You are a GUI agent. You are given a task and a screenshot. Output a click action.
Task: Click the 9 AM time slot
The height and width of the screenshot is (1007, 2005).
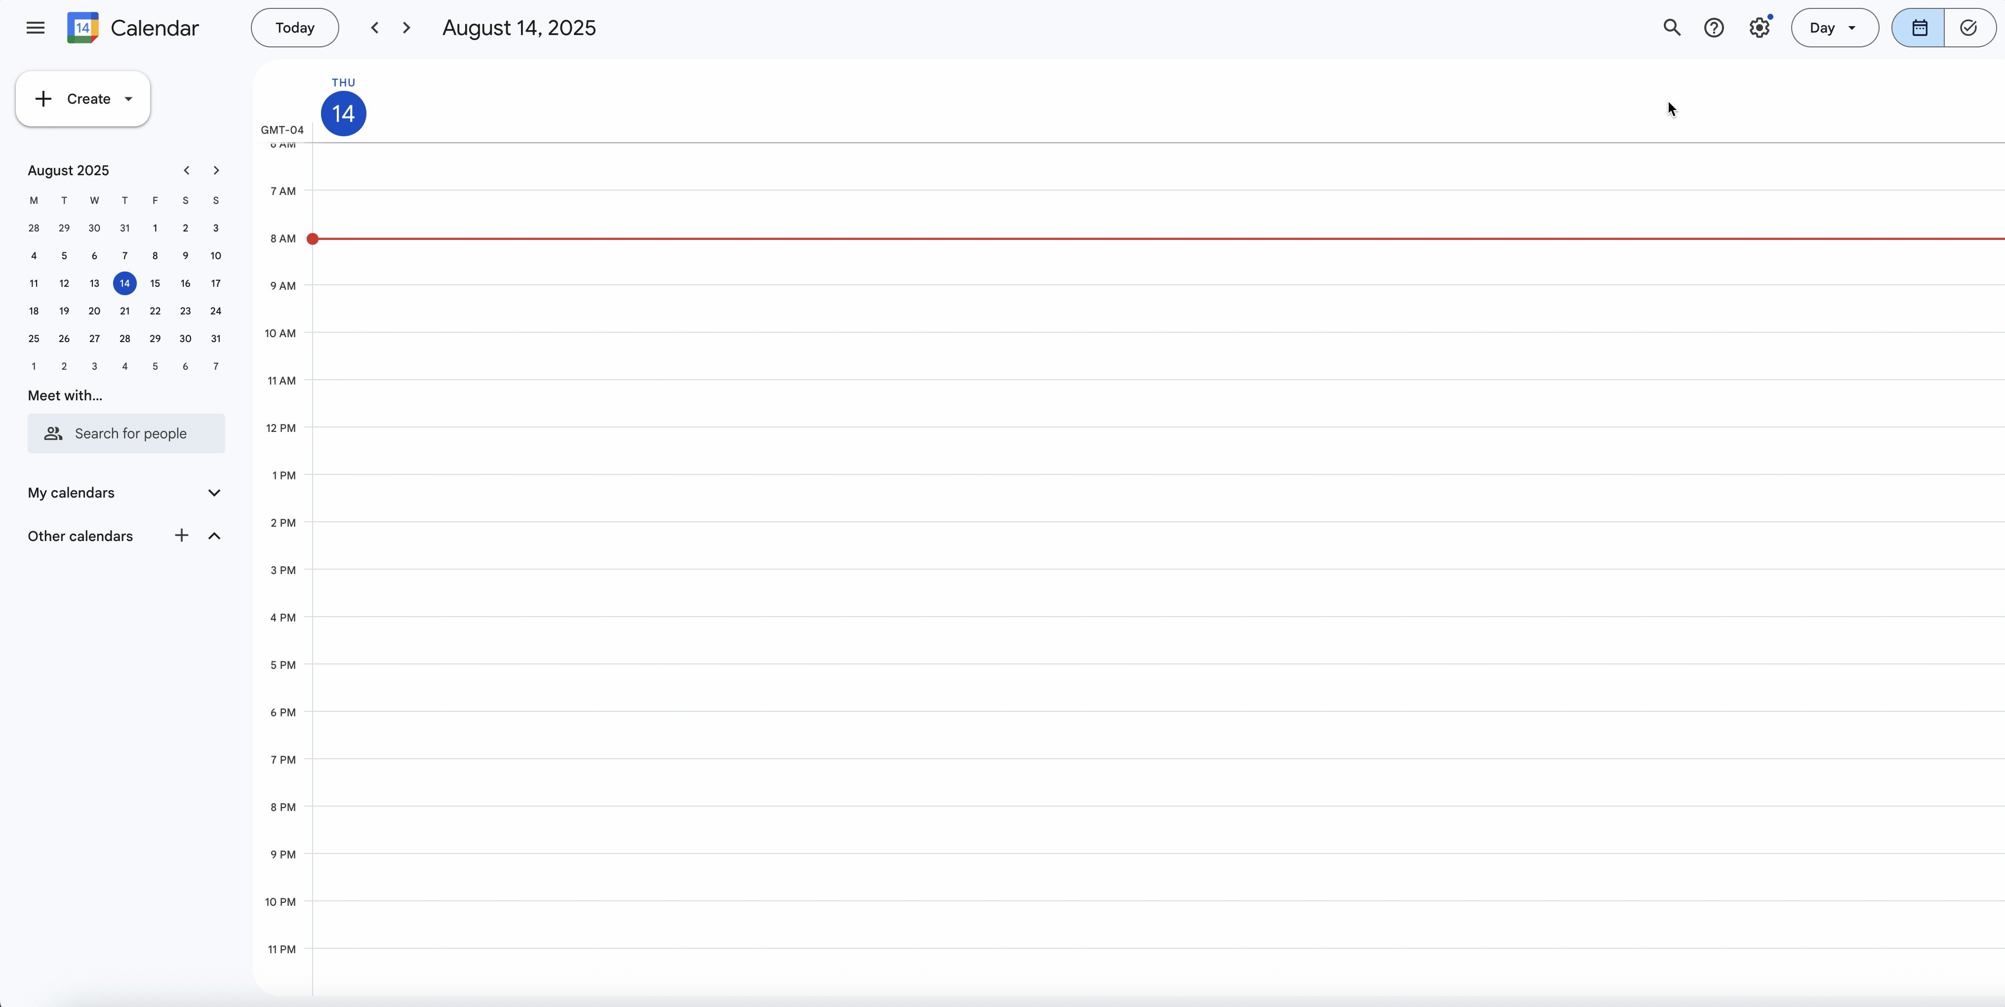[1158, 308]
